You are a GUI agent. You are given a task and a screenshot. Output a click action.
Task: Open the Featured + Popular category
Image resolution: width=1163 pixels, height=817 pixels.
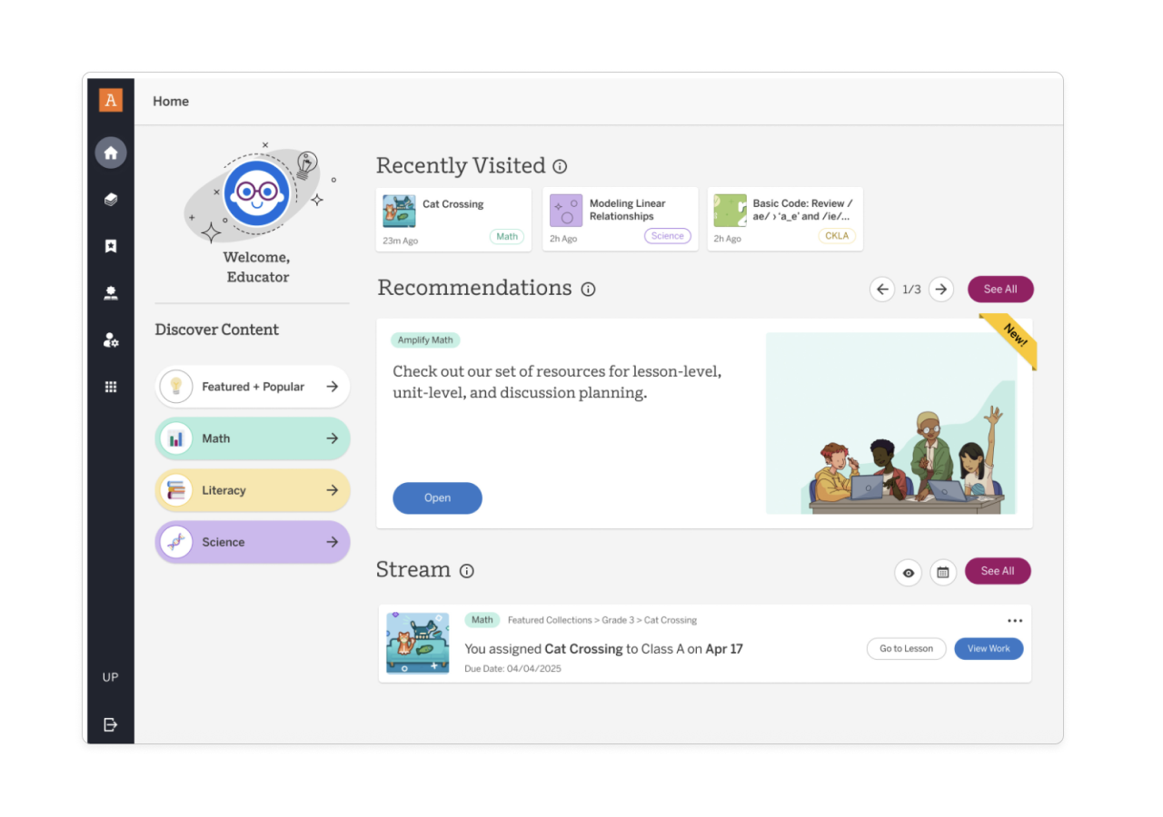(x=253, y=387)
